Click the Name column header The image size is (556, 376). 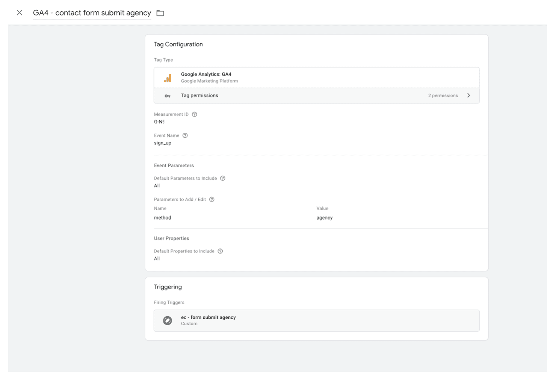[x=160, y=208]
